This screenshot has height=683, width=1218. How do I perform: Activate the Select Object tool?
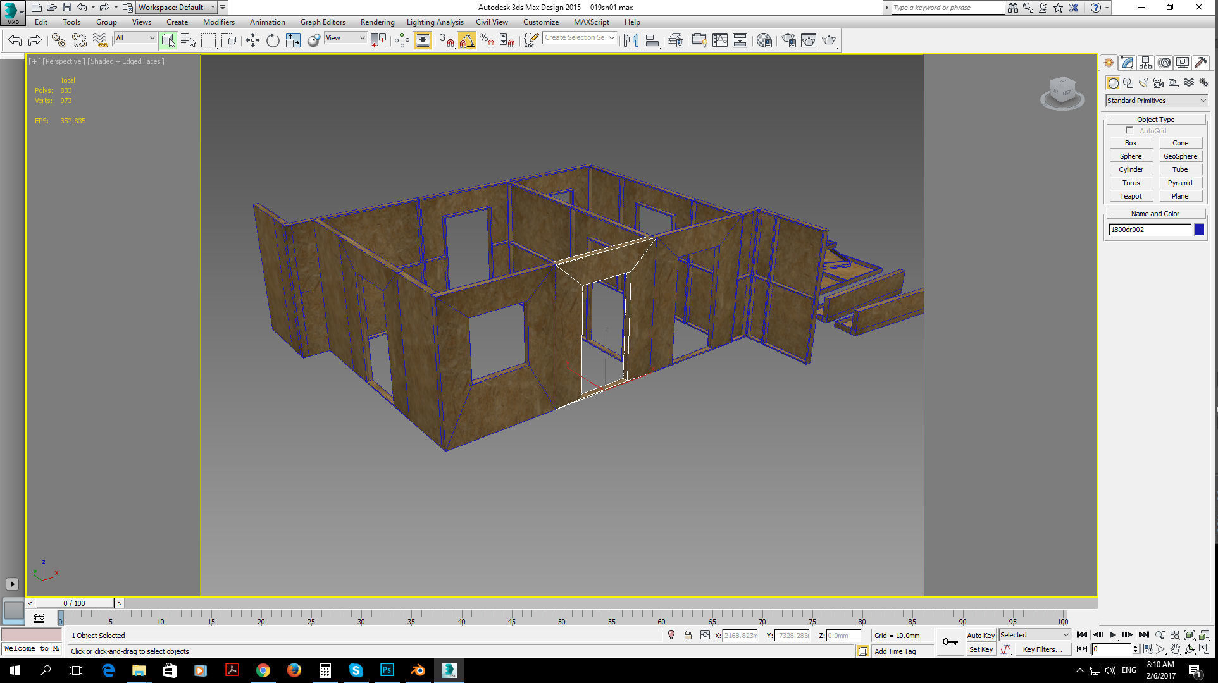click(168, 40)
